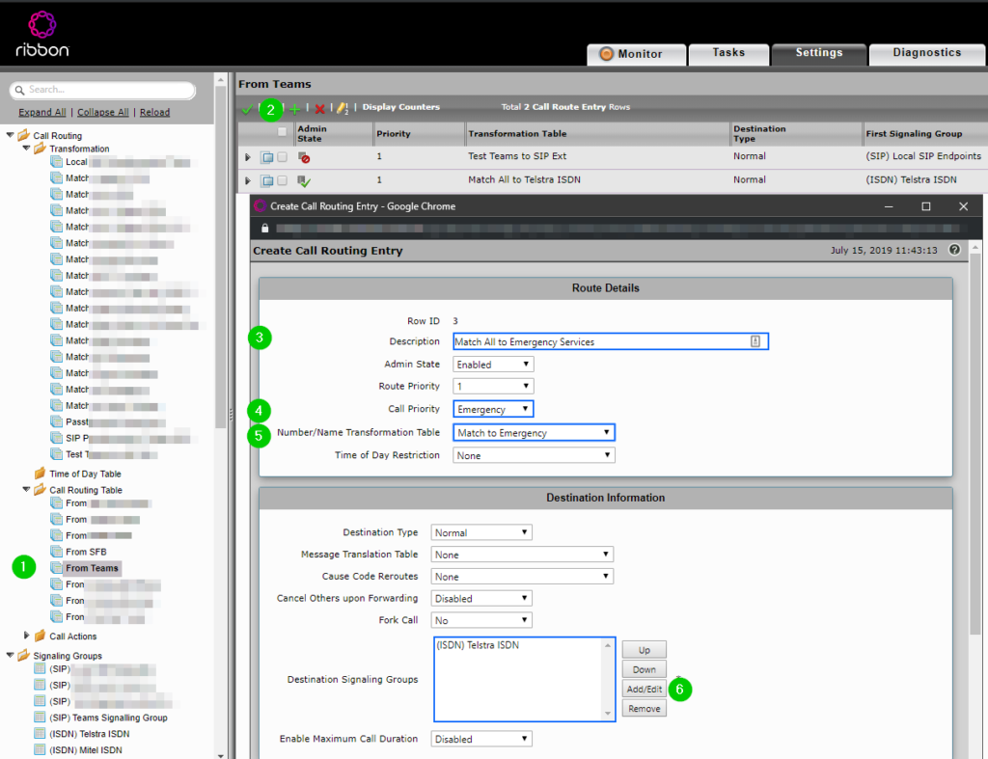Click the Transformation folder icon
This screenshot has height=759, width=988.
pos(40,148)
